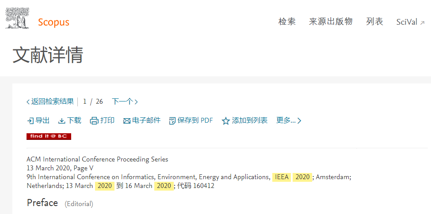This screenshot has width=431, height=214.
Task: Click the printer icon
Action: pyautogui.click(x=94, y=121)
